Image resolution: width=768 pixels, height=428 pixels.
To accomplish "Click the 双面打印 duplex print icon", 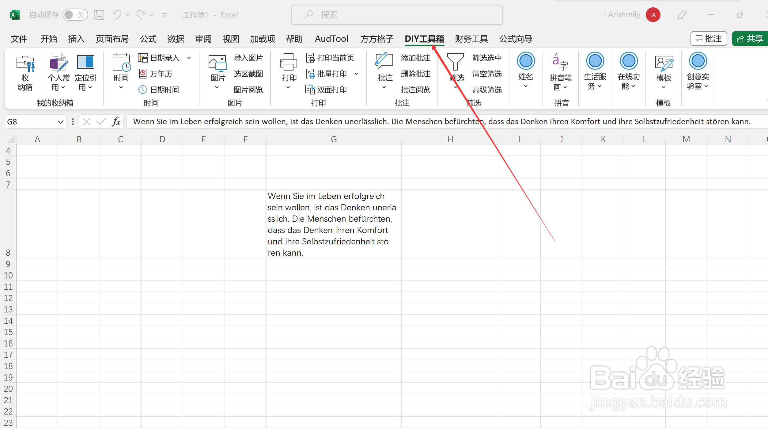I will tap(310, 90).
